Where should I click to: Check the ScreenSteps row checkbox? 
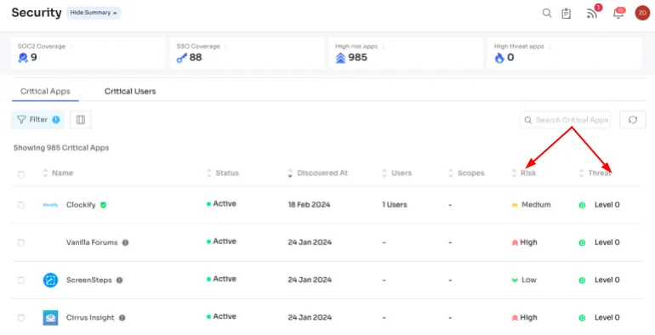click(x=21, y=281)
